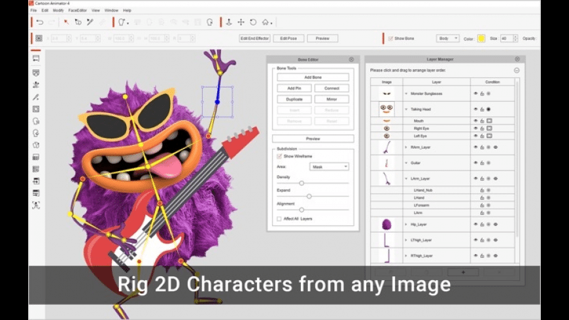Select the Talking Head layer thumbnail
The width and height of the screenshot is (569, 320).
pos(387,108)
